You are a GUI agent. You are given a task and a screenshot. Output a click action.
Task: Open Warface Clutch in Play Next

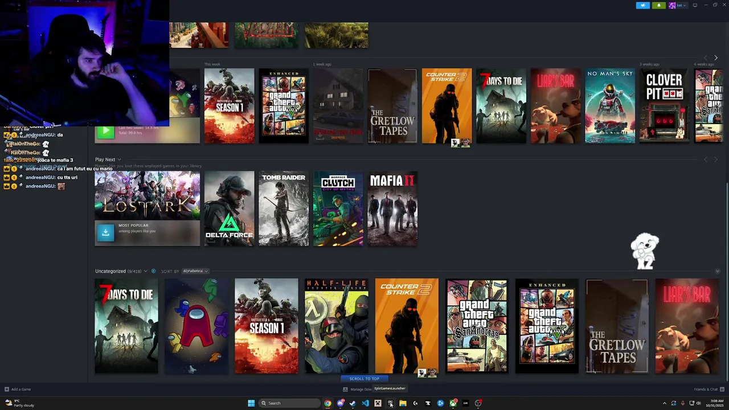coord(338,208)
